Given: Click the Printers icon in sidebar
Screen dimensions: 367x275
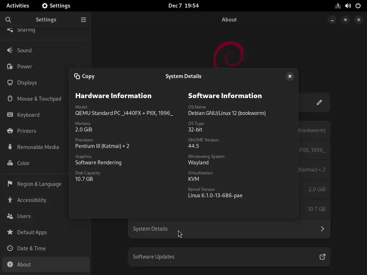Looking at the screenshot, I should point(10,131).
